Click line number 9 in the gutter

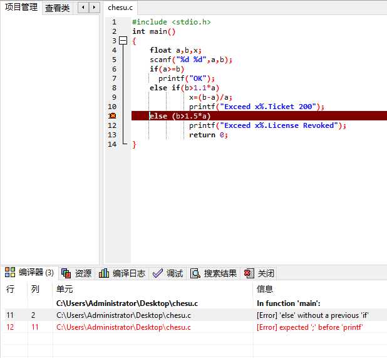[114, 97]
